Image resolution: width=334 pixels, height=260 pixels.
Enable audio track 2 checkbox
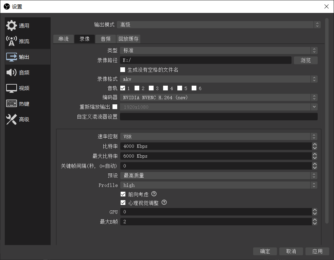[x=137, y=88]
